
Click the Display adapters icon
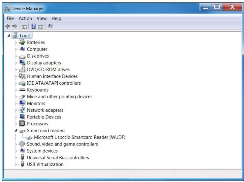(x=22, y=63)
